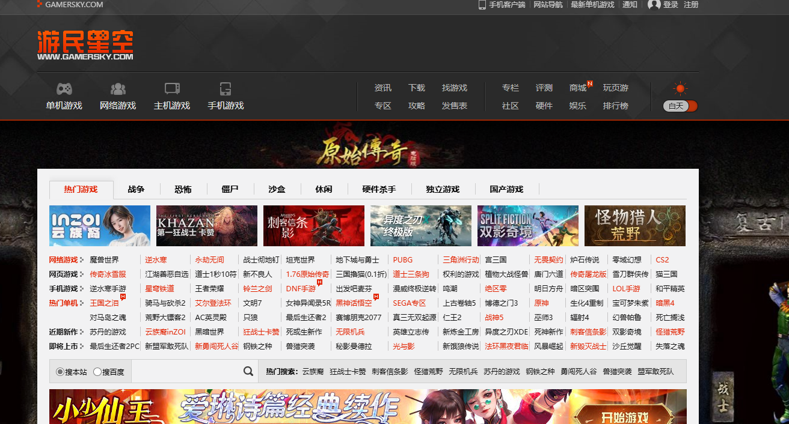Click 云族裔 in 热门搜索
The height and width of the screenshot is (424, 789).
pyautogui.click(x=313, y=372)
